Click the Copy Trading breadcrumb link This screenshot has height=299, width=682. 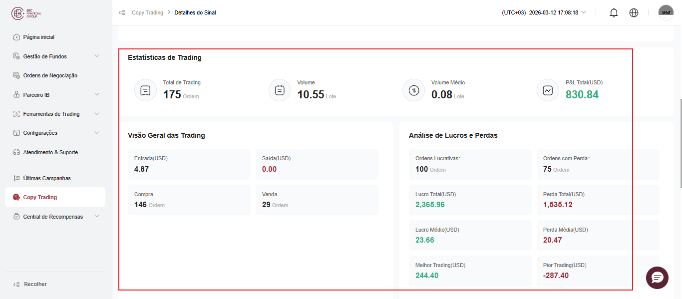tap(147, 12)
